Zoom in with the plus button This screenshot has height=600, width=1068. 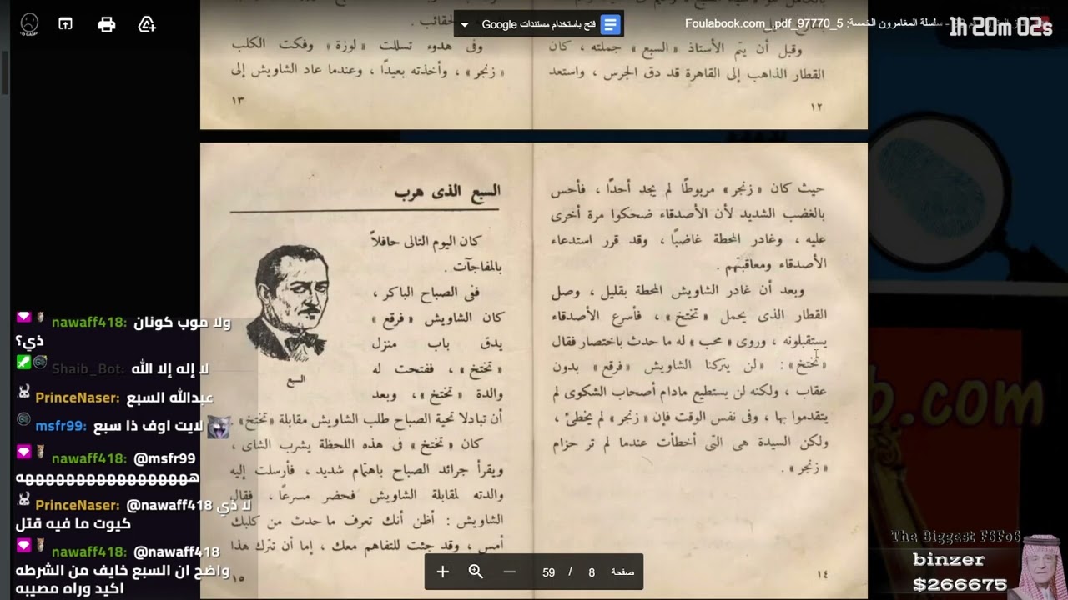tap(443, 572)
